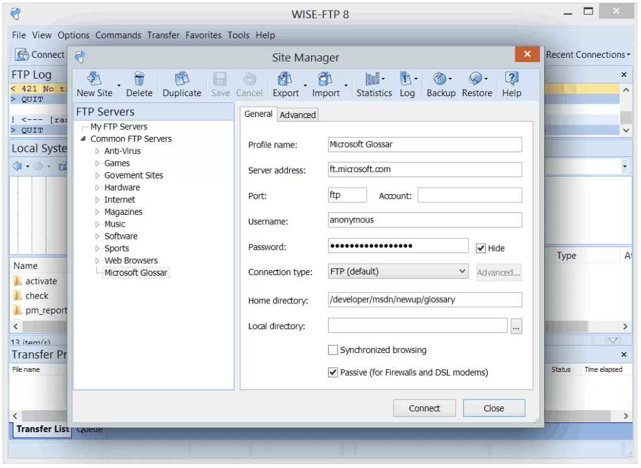Expand the Anti-Virus tree node
641x468 pixels.
[97, 151]
